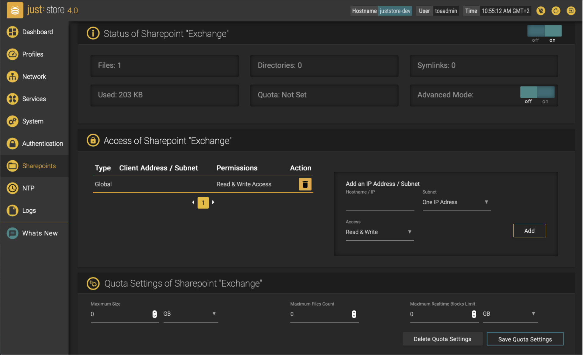Click the just:store logo icon
583x355 pixels.
15,10
